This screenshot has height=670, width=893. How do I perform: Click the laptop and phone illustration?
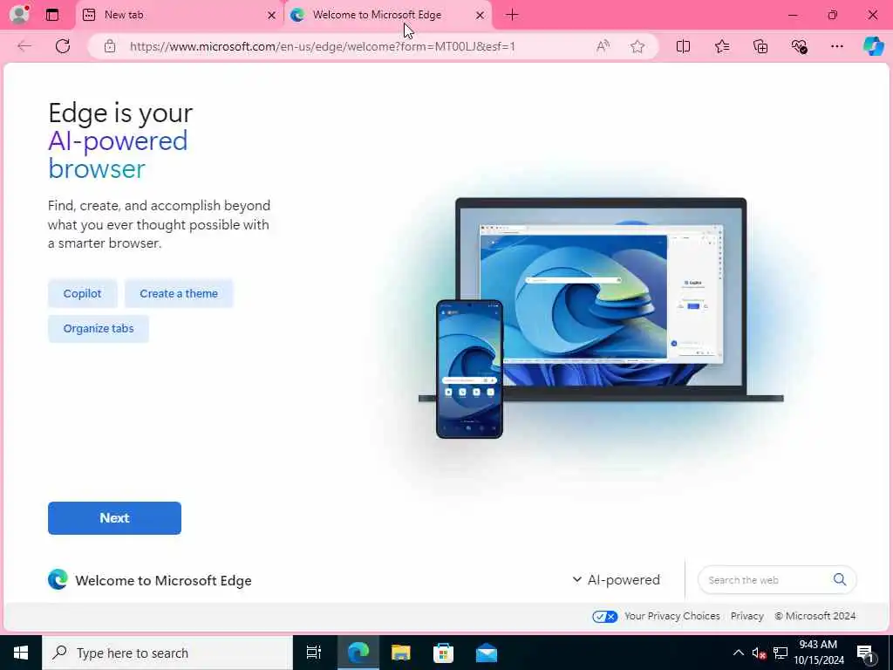601,318
